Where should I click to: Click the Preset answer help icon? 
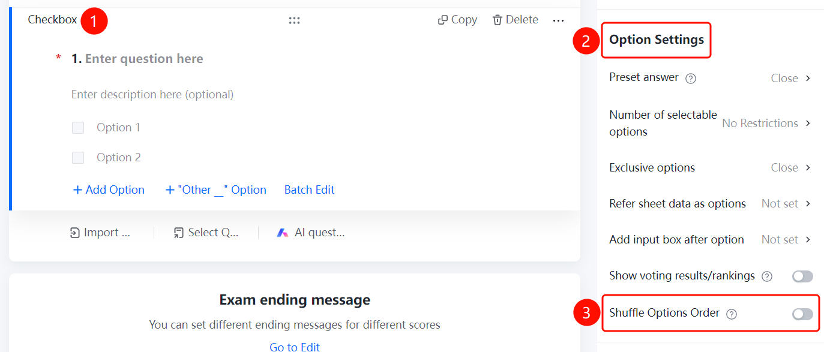691,78
